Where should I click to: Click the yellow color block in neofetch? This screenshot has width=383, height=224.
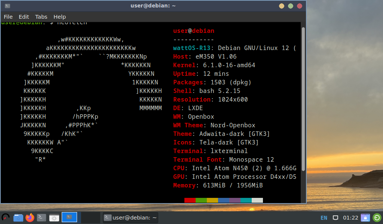[212, 200]
